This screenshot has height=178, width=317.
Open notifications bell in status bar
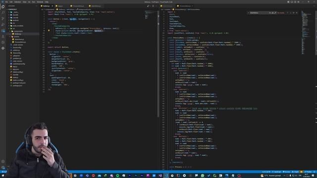314,172
